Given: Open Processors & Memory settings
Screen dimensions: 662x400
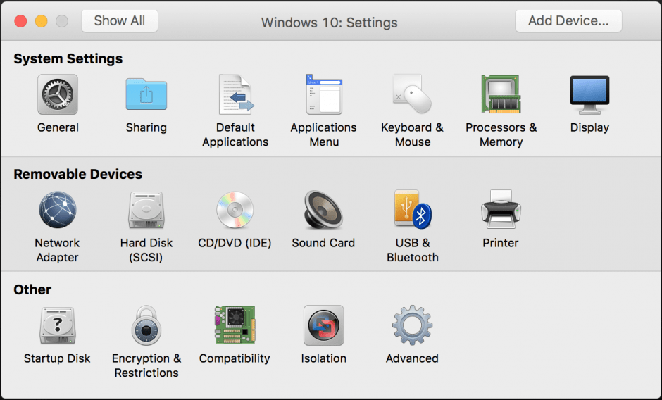Looking at the screenshot, I should click(501, 94).
